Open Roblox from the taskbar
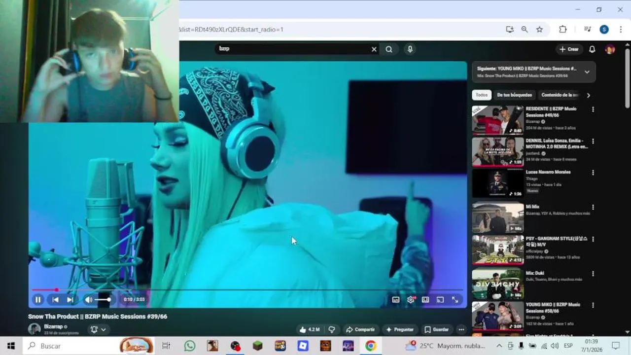The height and width of the screenshot is (355, 631). click(x=303, y=346)
